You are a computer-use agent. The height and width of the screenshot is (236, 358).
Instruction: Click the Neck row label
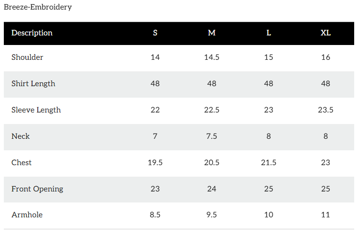[x=21, y=136]
